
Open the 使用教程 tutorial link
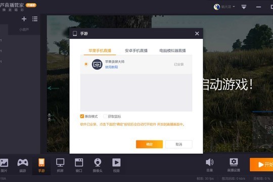point(111,67)
